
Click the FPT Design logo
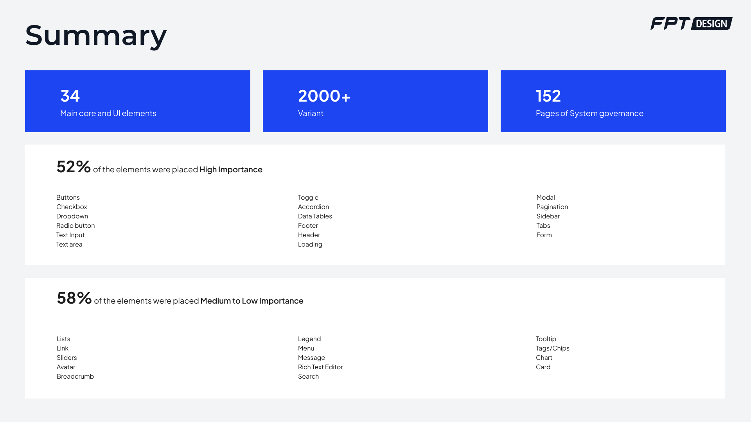click(x=691, y=23)
